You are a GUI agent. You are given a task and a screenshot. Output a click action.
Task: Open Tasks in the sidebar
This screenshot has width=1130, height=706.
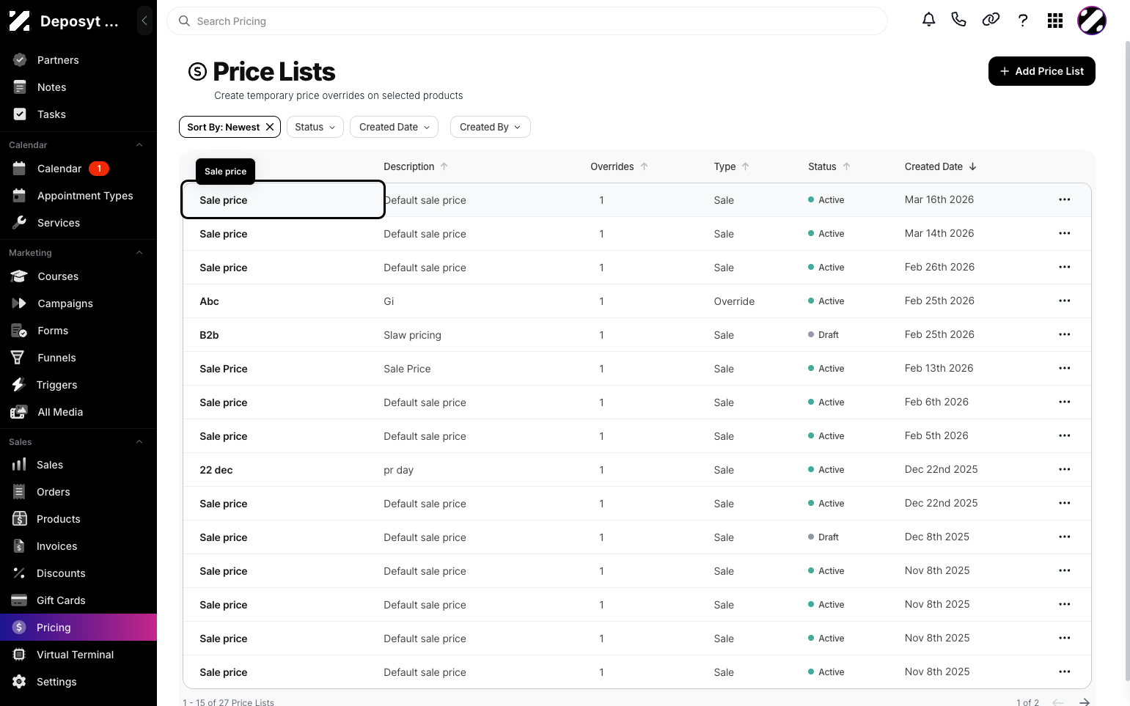pyautogui.click(x=78, y=114)
